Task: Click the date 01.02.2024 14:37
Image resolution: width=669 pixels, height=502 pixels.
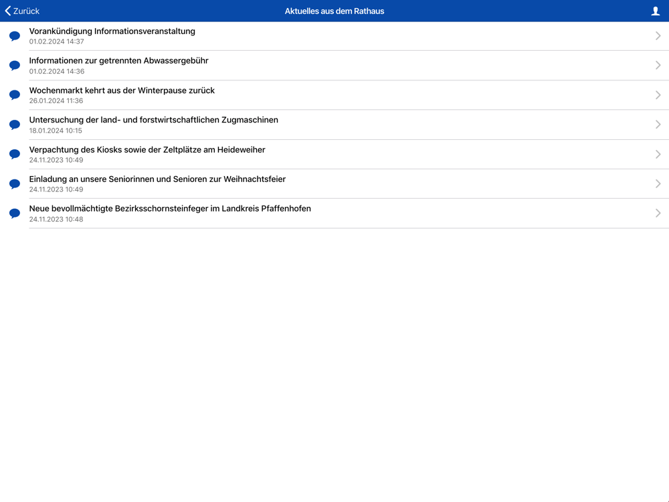Action: click(56, 41)
